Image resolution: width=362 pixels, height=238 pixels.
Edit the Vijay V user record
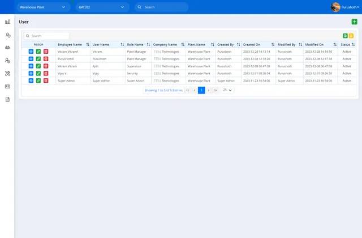pyautogui.click(x=38, y=74)
